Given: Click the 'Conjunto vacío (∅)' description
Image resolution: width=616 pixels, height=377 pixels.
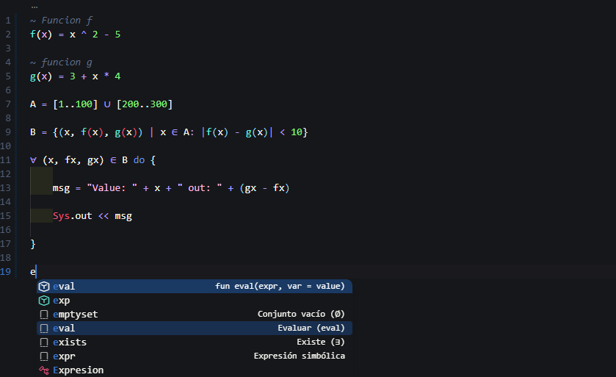Looking at the screenshot, I should point(301,314).
